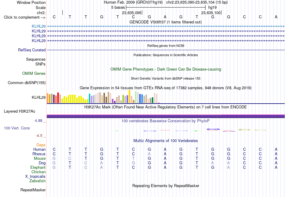Click 'Repeating Elements by RepeatMasker' title

point(166,186)
